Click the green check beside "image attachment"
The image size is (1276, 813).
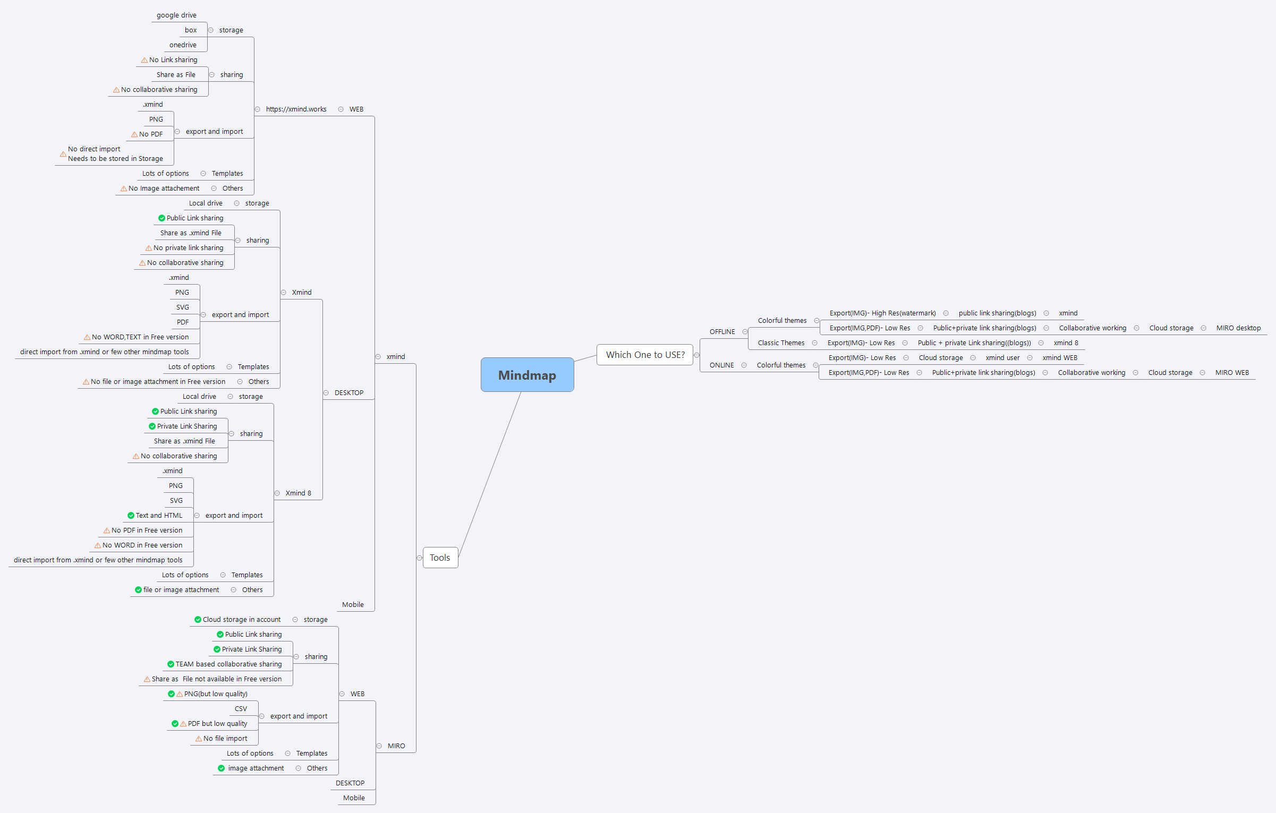pyautogui.click(x=221, y=768)
